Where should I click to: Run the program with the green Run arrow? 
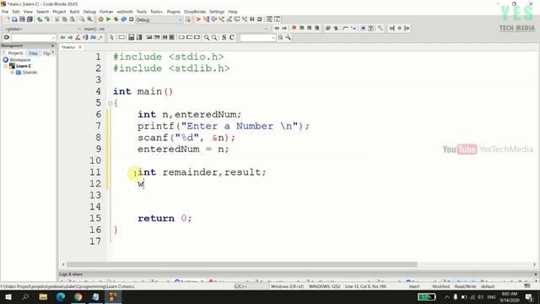(x=109, y=19)
